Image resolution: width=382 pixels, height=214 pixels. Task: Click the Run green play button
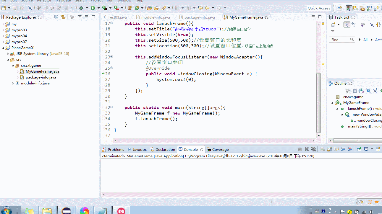pyautogui.click(x=93, y=8)
